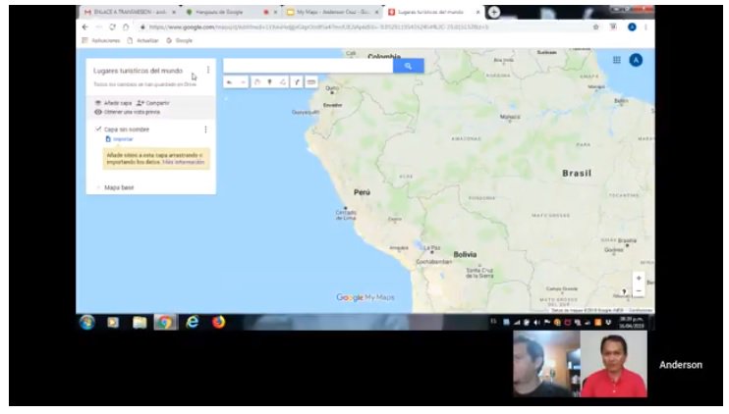The image size is (729, 414).
Task: Toggle the 'Capa sin nombre' layer checkbox
Action: click(98, 129)
